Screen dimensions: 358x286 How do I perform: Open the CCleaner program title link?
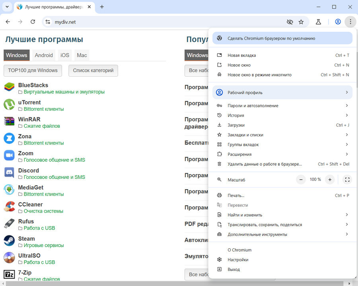click(30, 204)
